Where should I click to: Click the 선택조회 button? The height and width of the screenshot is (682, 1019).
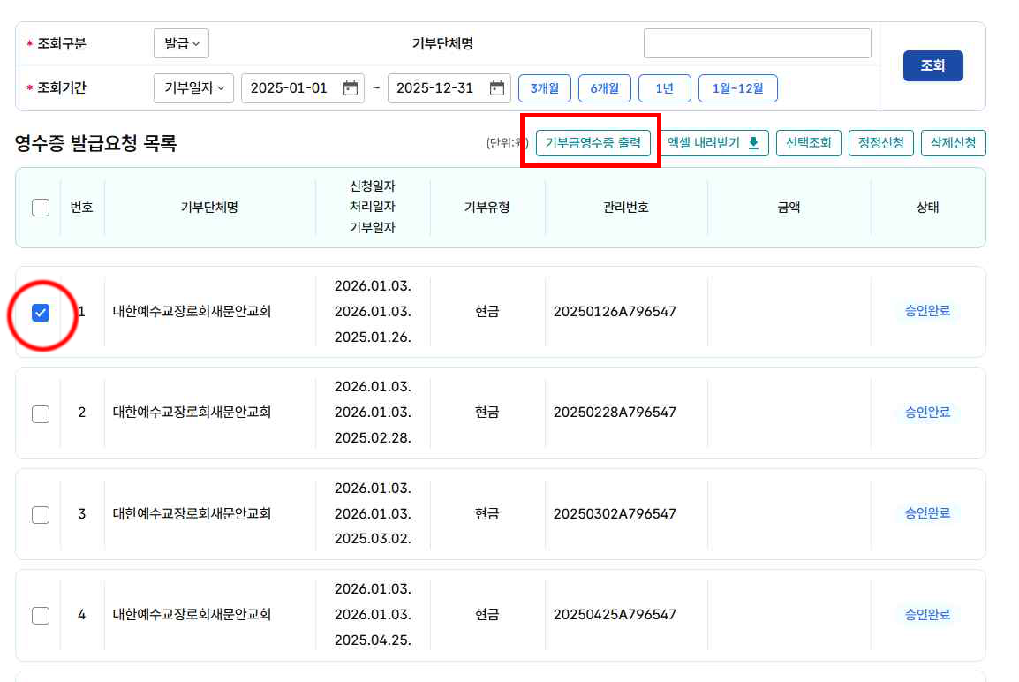point(808,143)
